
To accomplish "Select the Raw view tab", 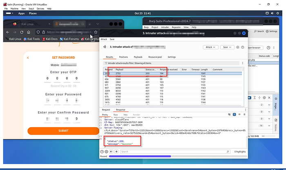I will coord(116,115).
